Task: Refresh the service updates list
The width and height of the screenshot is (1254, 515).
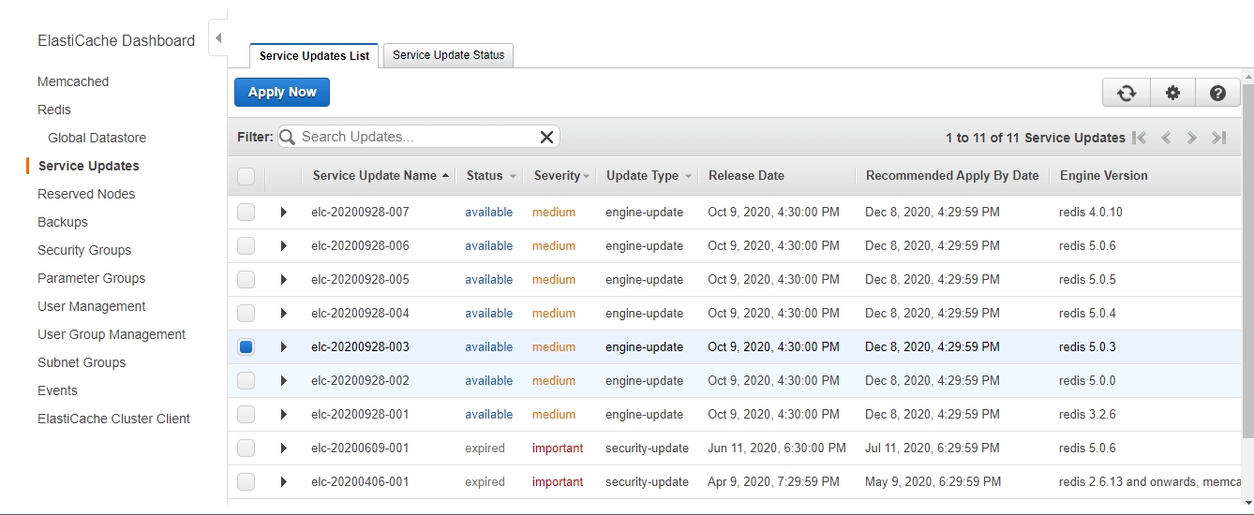Action: 1127,93
